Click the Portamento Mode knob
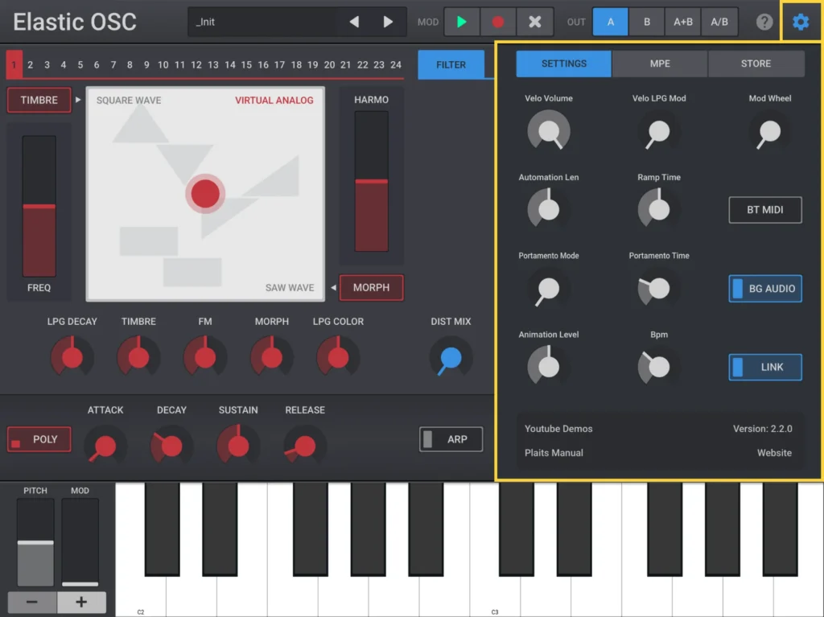 click(549, 289)
